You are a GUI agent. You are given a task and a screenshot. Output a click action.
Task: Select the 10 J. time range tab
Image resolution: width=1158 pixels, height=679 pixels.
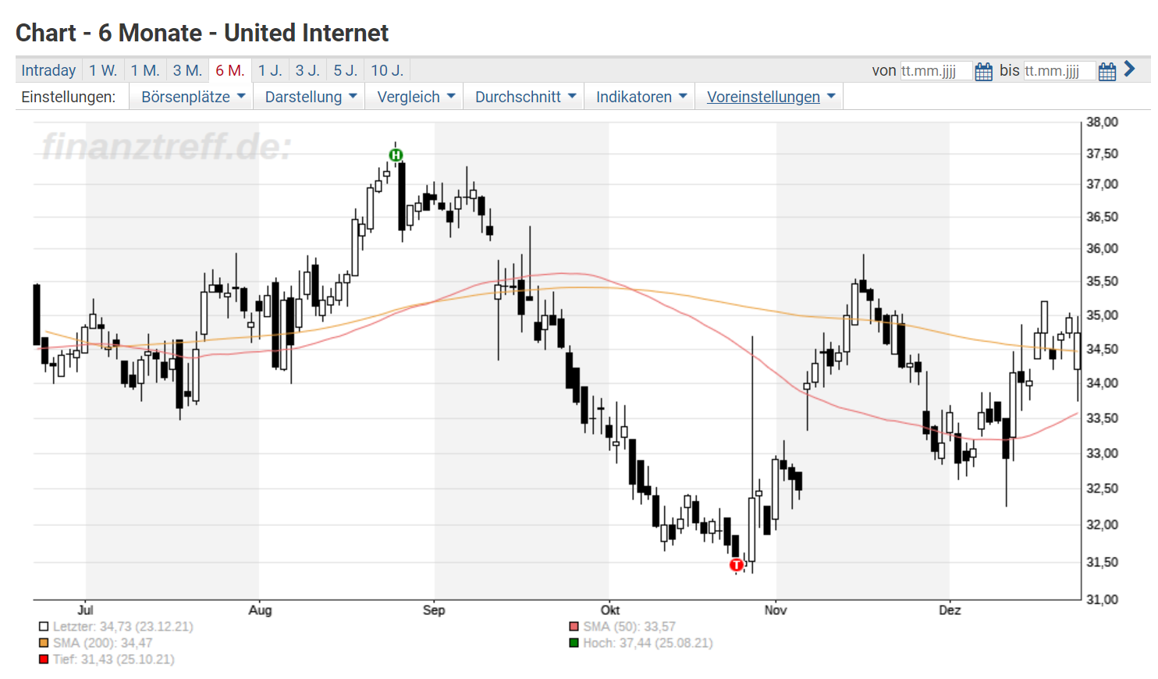[387, 70]
